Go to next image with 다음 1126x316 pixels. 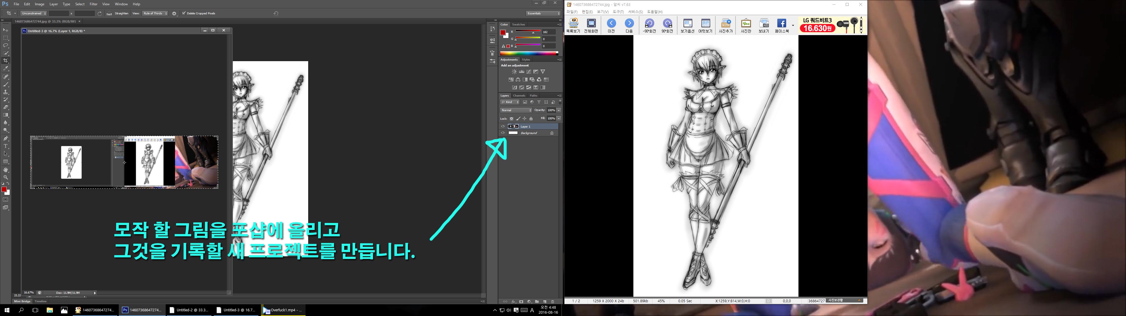click(629, 26)
